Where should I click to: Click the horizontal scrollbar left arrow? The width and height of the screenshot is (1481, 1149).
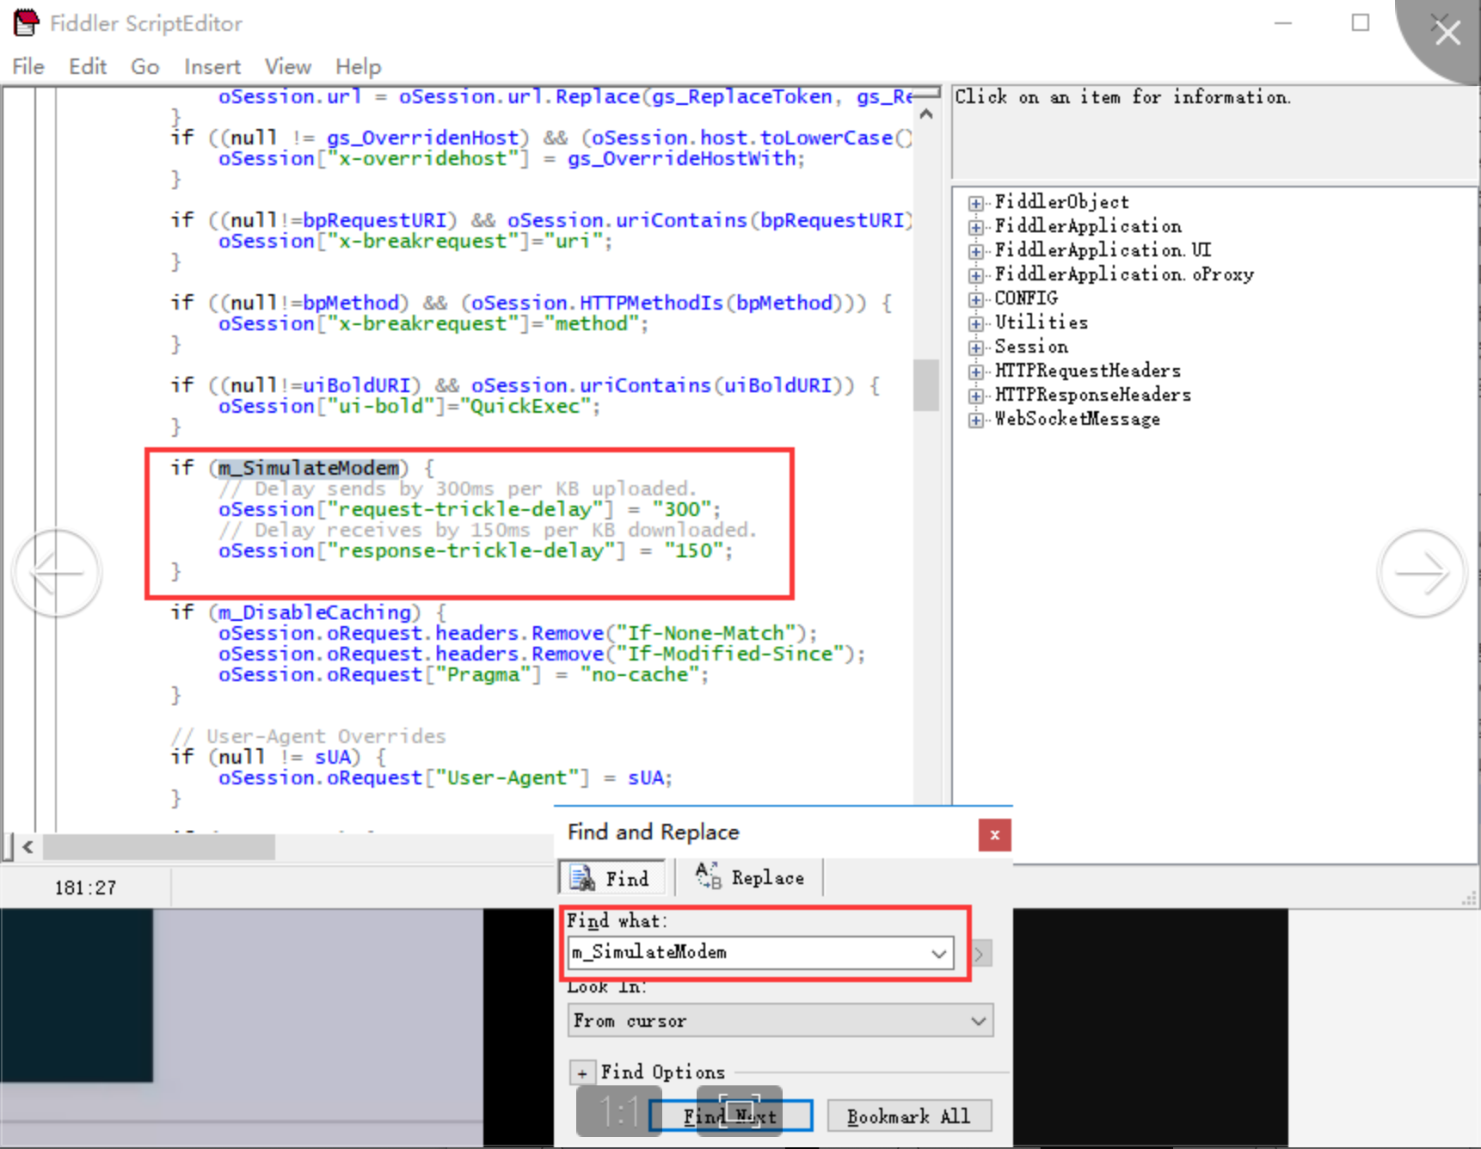click(28, 847)
